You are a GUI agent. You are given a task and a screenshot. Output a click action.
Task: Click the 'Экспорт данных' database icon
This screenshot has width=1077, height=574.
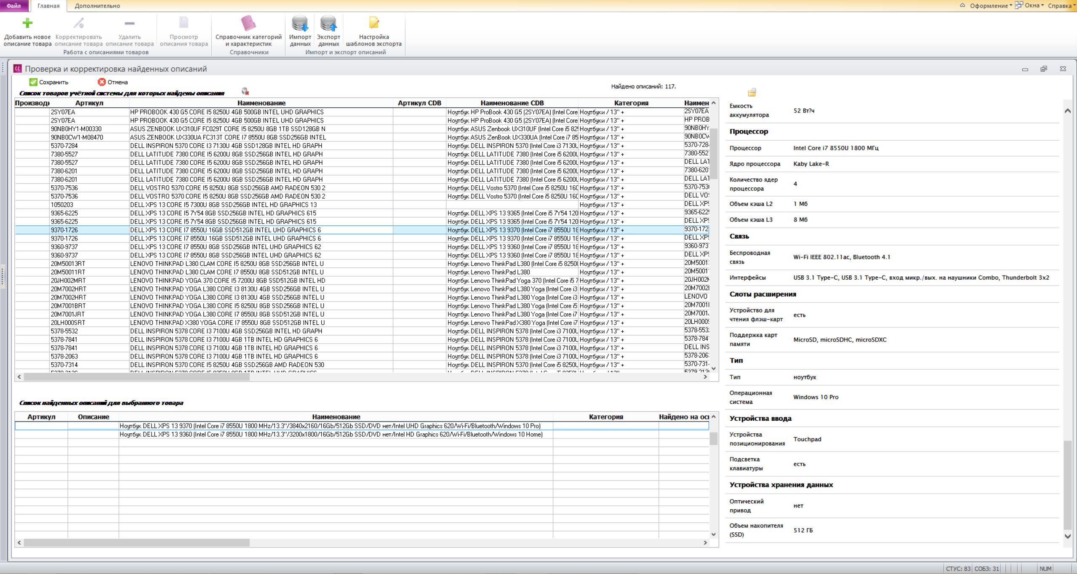coord(328,24)
